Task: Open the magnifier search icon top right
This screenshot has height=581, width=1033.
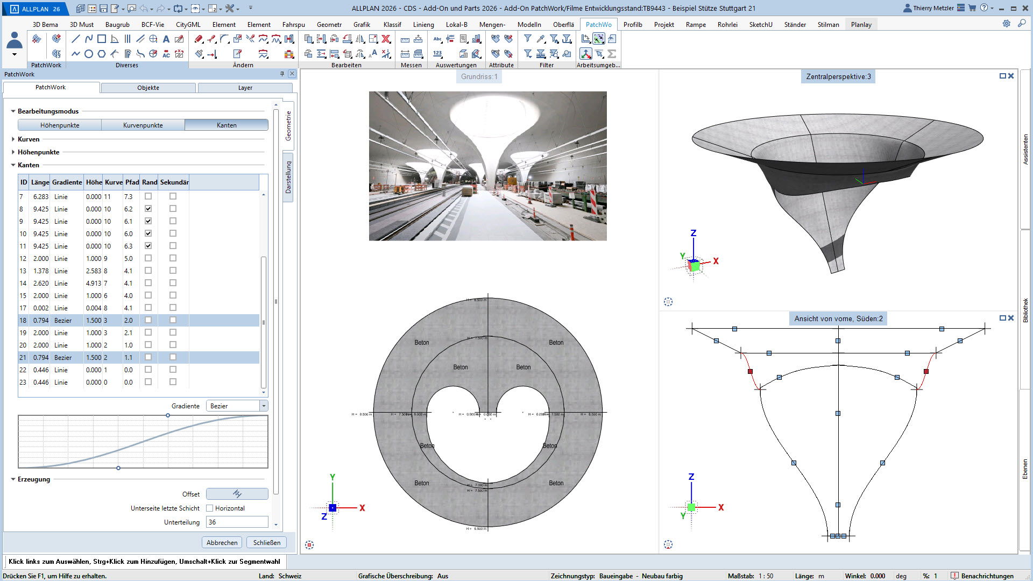Action: (1021, 24)
